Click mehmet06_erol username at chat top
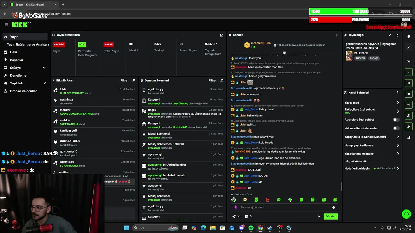Image resolution: width=415 pixels, height=233 pixels. click(x=261, y=43)
